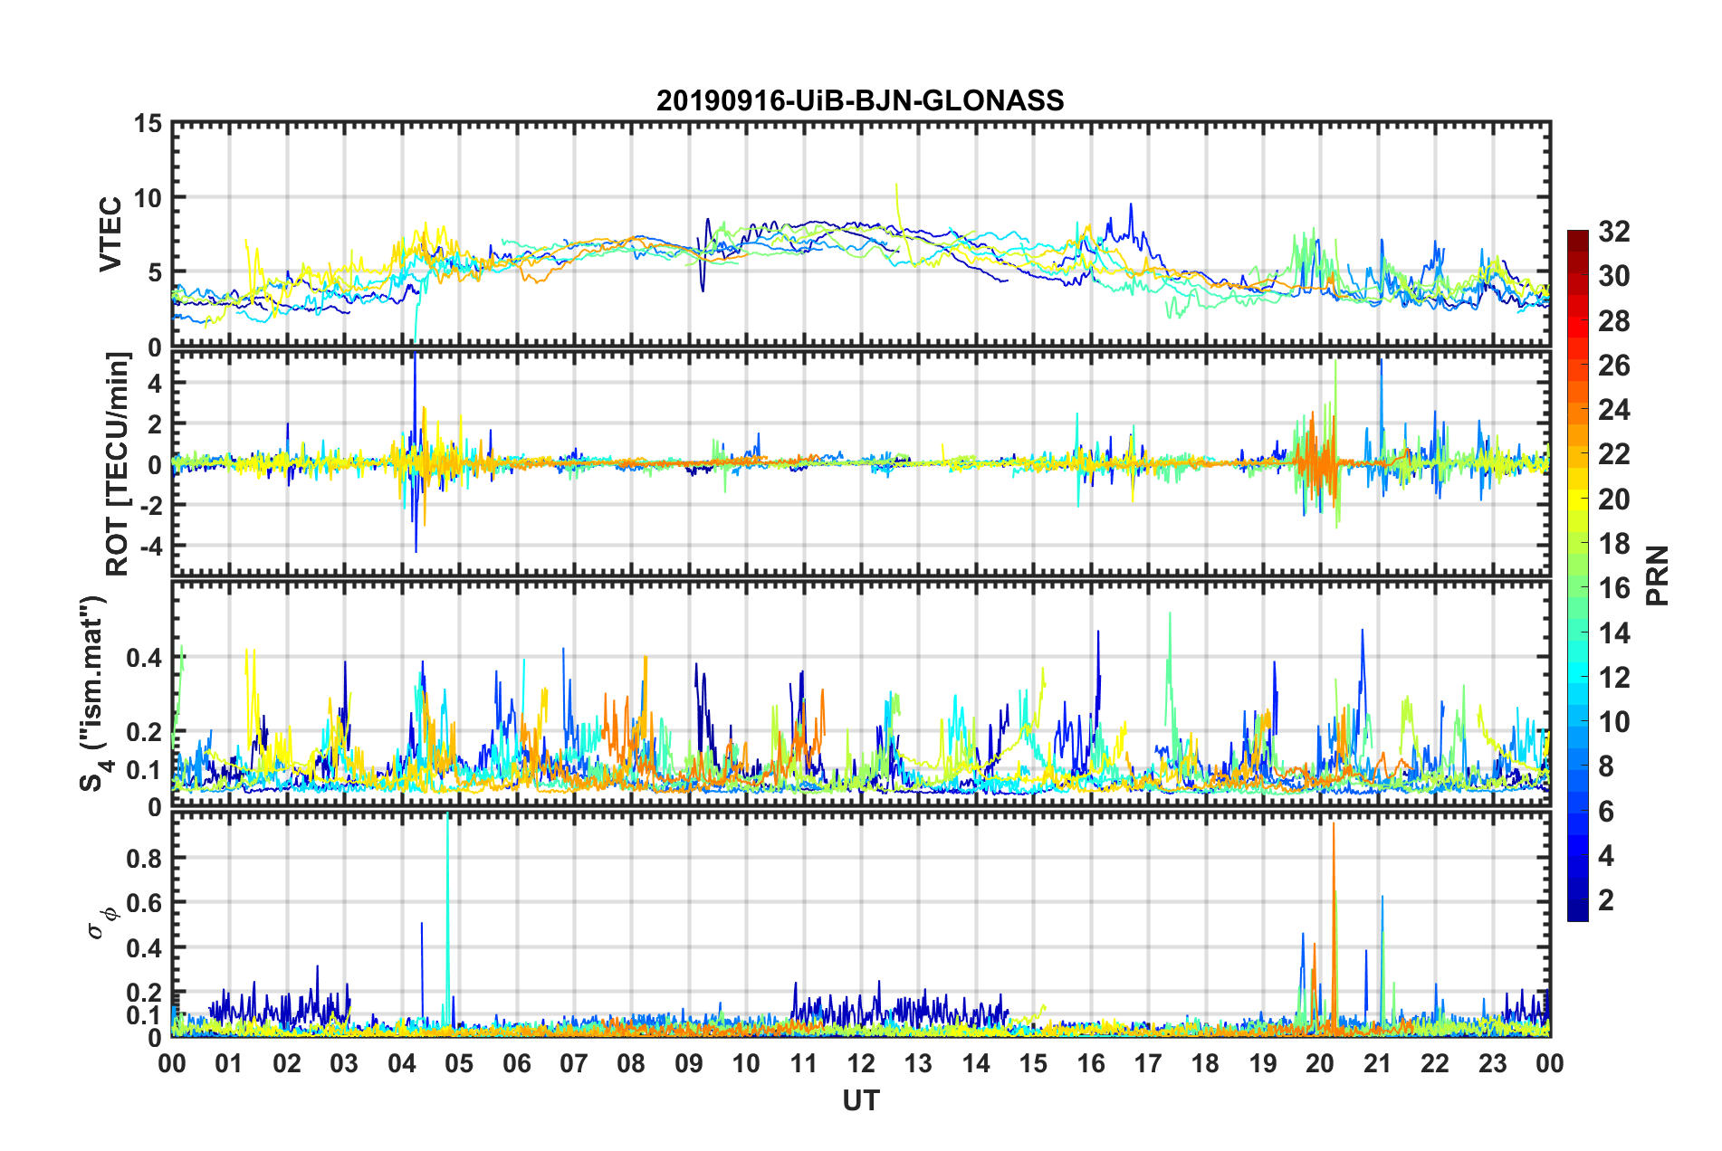
Task: Click sigma-phi axis tick label 0.6
Action: coord(143,903)
